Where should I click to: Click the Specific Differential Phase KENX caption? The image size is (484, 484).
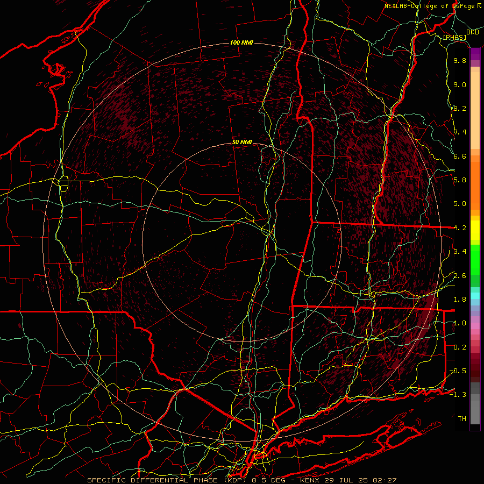tap(241, 480)
